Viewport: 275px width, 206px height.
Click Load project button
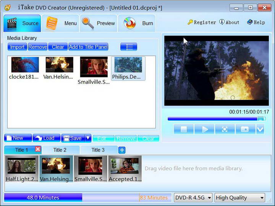pyautogui.click(x=47, y=138)
